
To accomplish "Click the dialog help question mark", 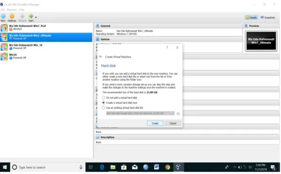I will coord(167,48).
